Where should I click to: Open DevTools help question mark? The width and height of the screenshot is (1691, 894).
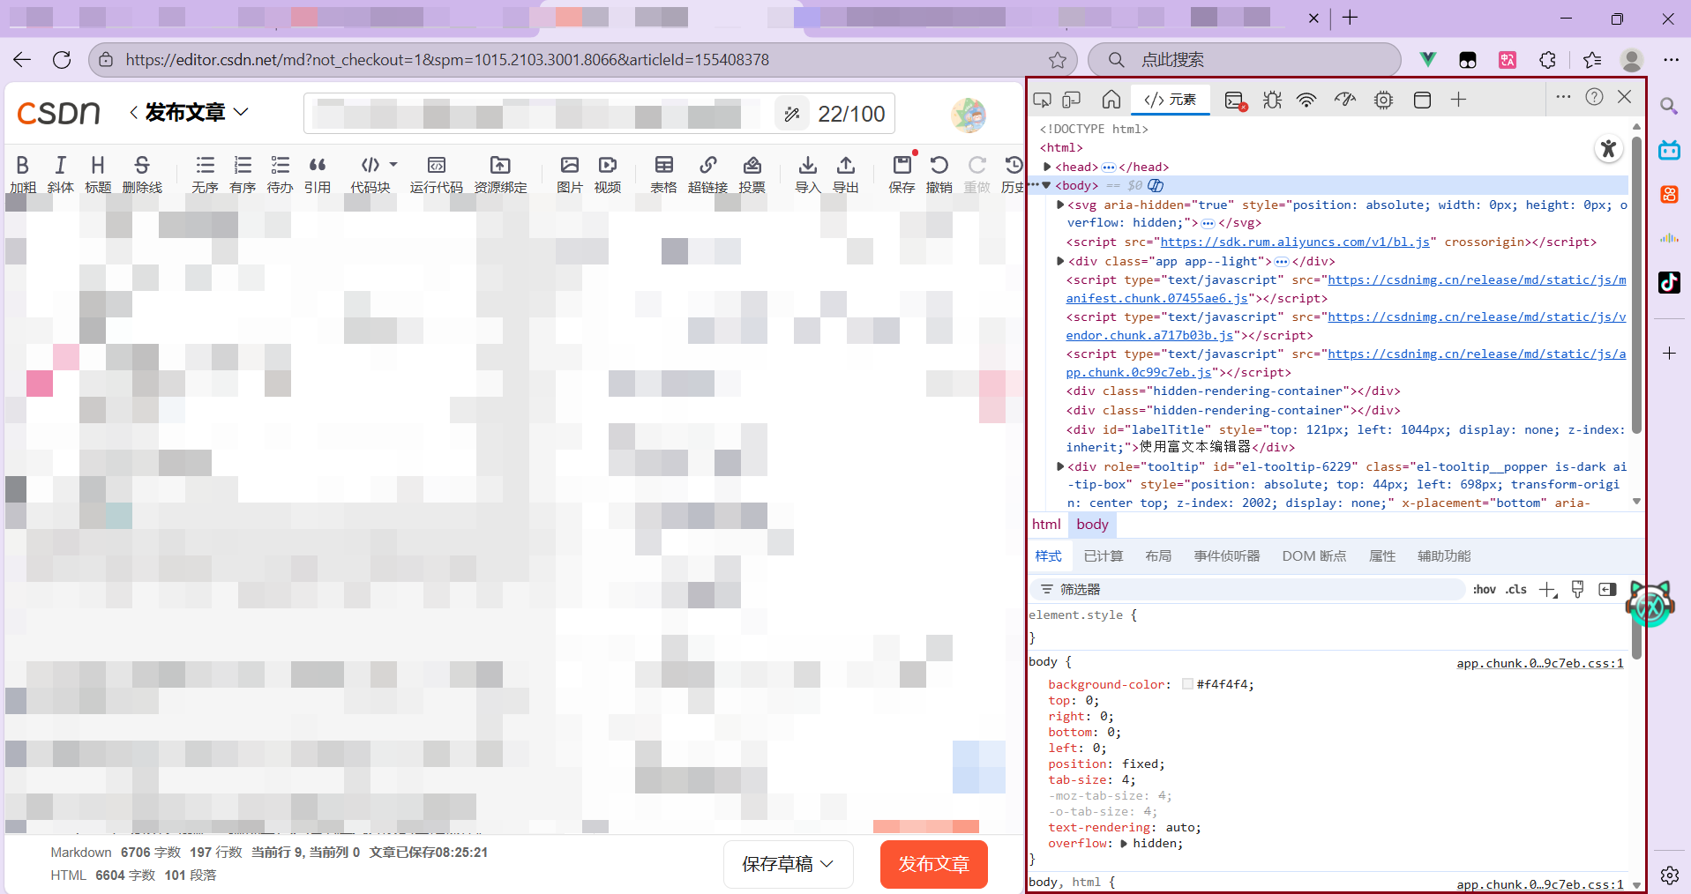(x=1594, y=97)
